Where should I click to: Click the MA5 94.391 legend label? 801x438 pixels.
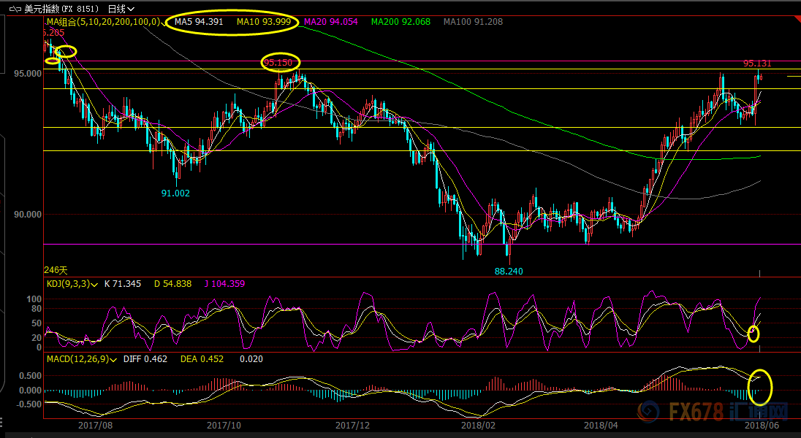coord(197,23)
